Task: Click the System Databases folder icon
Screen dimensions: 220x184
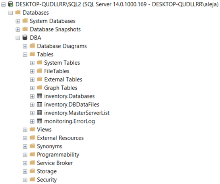Action: point(25,21)
